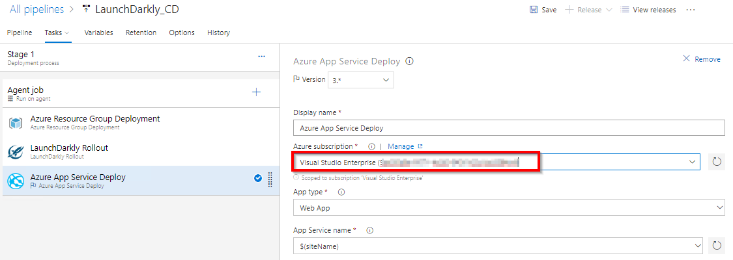Open the top-bar more actions ellipsis
This screenshot has height=260, width=733.
691,10
